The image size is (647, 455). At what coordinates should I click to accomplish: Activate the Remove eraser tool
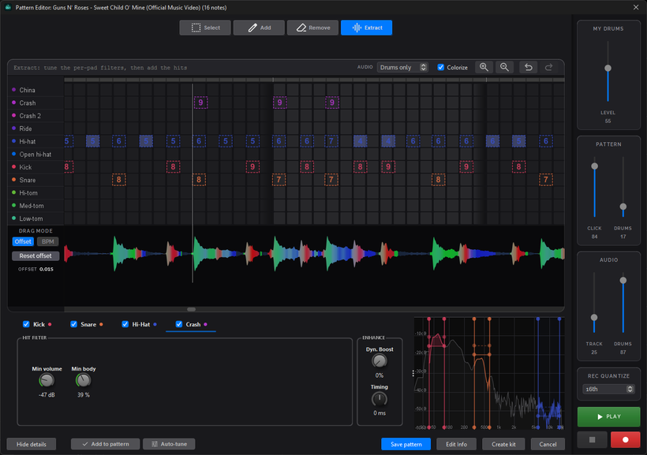[x=312, y=28]
